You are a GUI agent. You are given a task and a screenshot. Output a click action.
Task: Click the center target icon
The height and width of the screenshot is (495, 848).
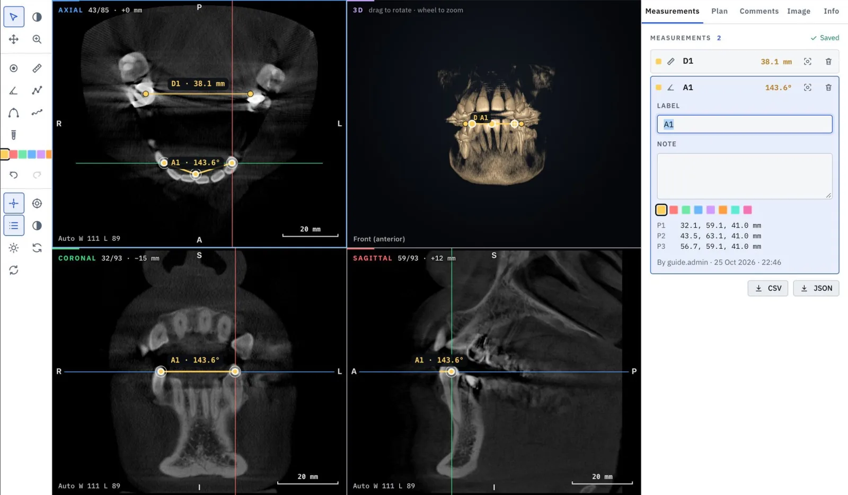(x=37, y=203)
